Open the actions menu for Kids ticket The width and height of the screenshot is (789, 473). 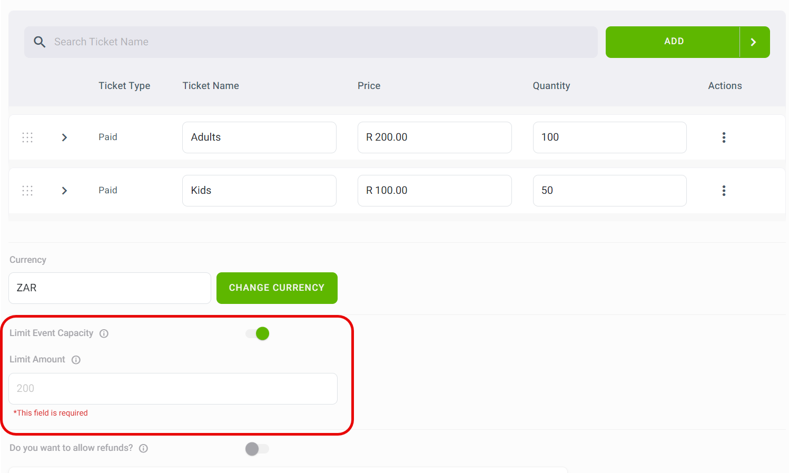click(x=724, y=191)
